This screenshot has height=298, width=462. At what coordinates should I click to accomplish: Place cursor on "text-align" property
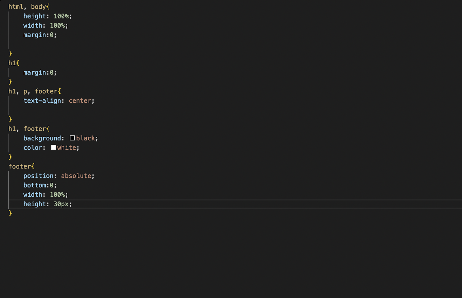[x=42, y=101]
